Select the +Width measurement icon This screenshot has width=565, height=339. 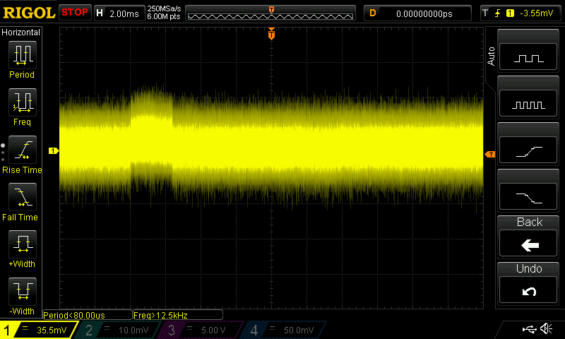pyautogui.click(x=23, y=244)
